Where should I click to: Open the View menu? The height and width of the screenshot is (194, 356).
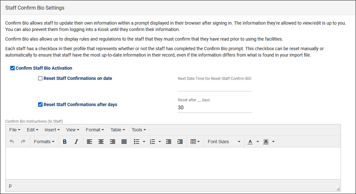(x=73, y=130)
